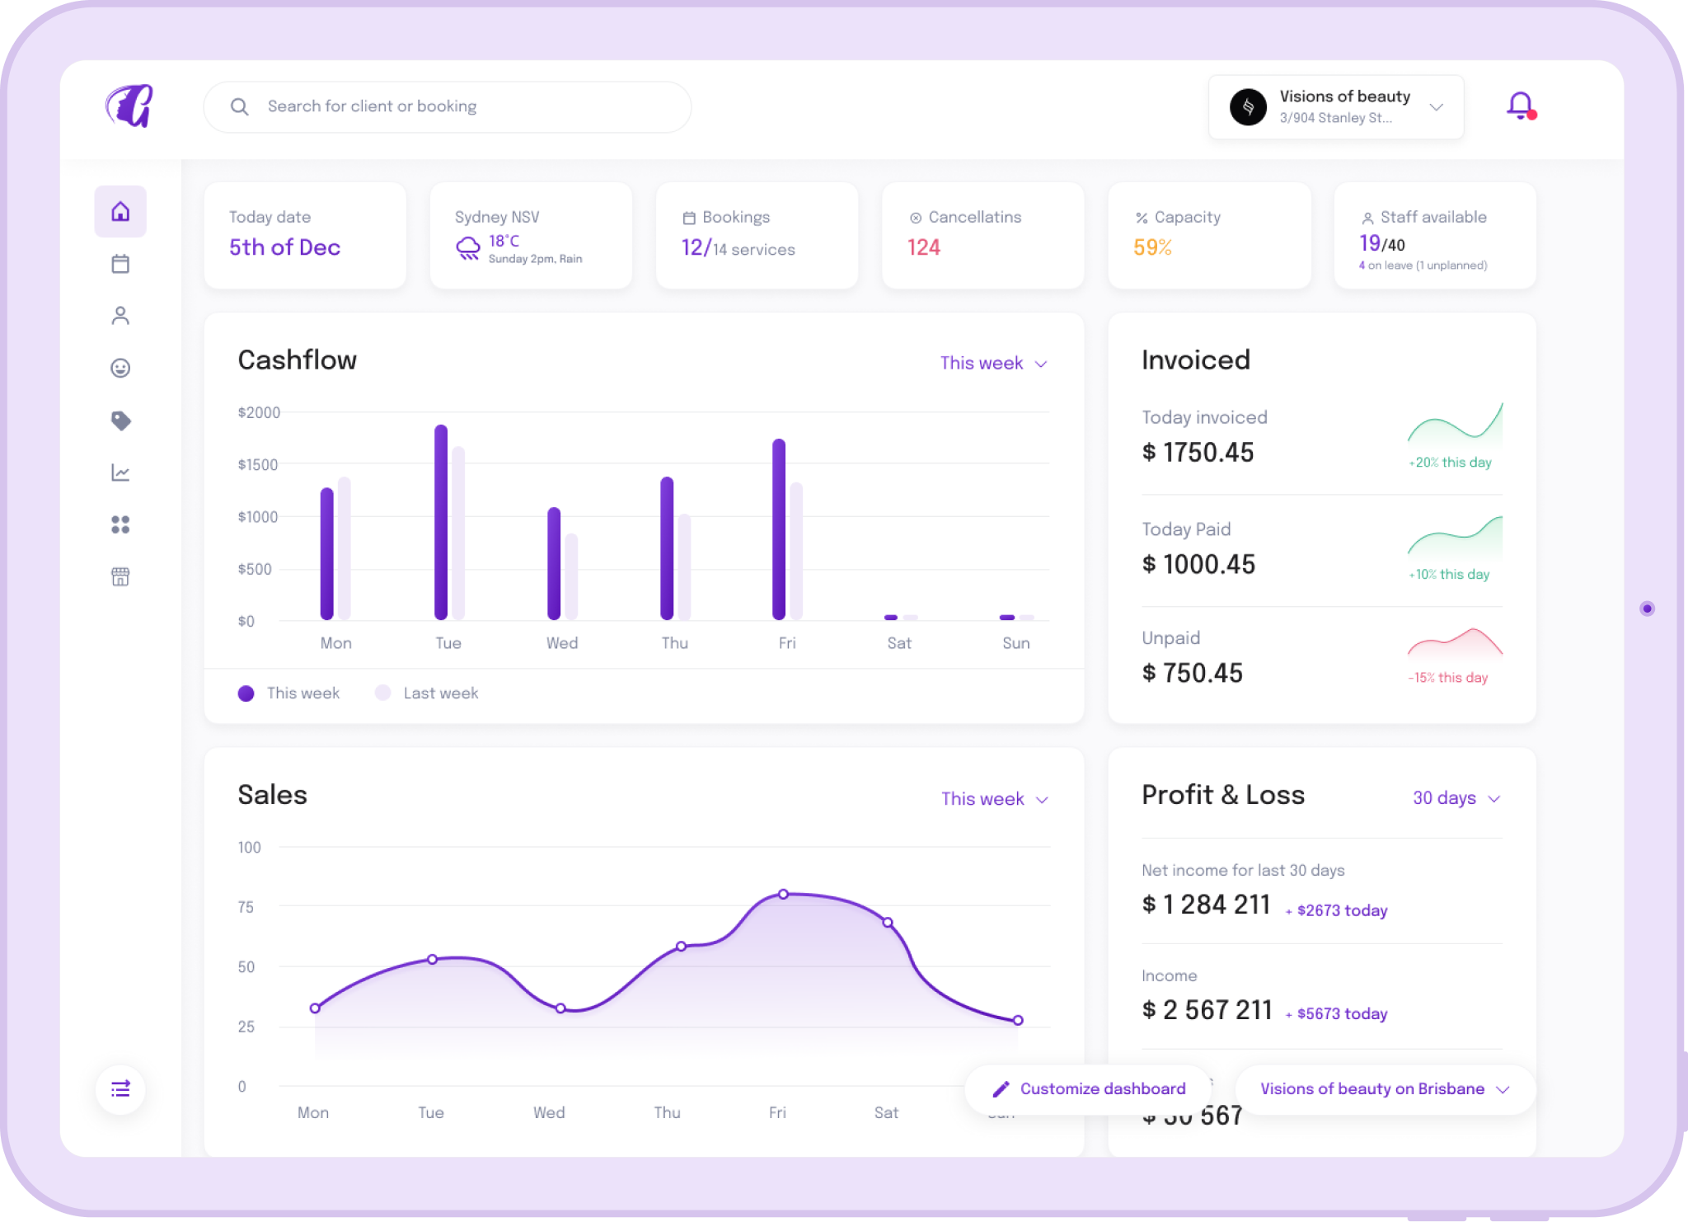The height and width of the screenshot is (1222, 1688).
Task: Click the Fri data point on Sales chart
Action: pyautogui.click(x=783, y=895)
